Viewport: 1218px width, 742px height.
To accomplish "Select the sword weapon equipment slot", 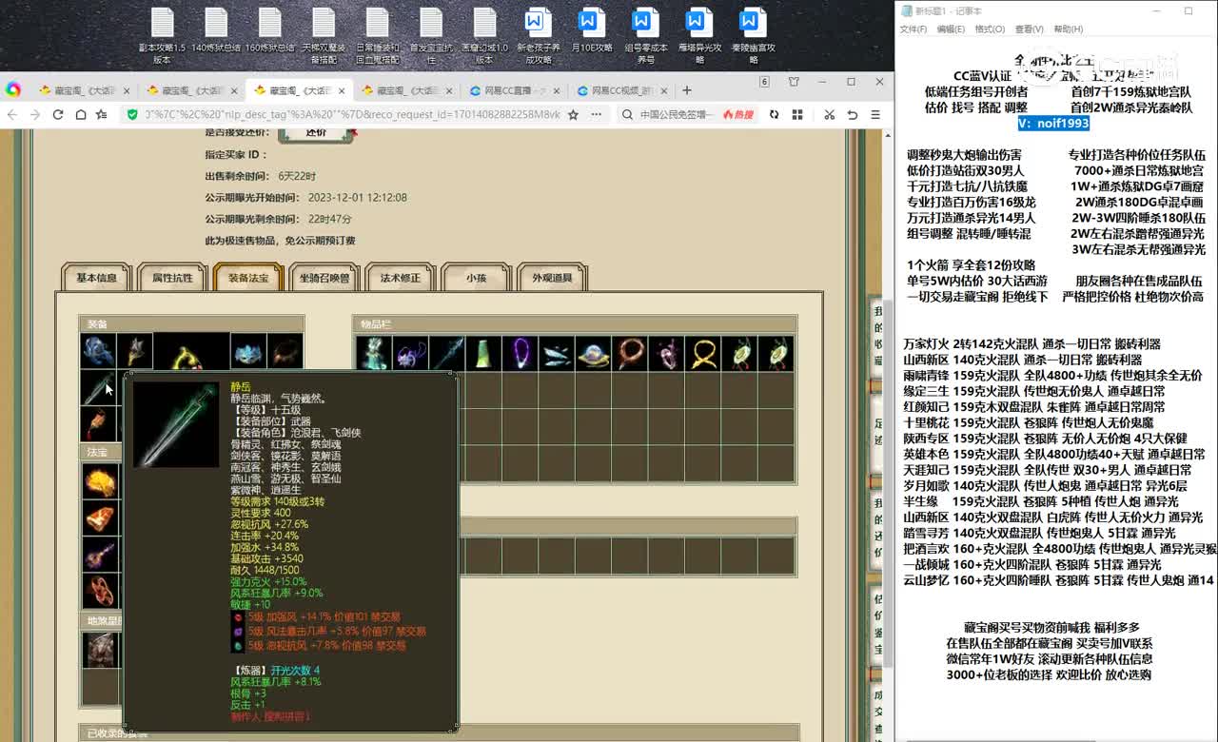I will point(97,388).
